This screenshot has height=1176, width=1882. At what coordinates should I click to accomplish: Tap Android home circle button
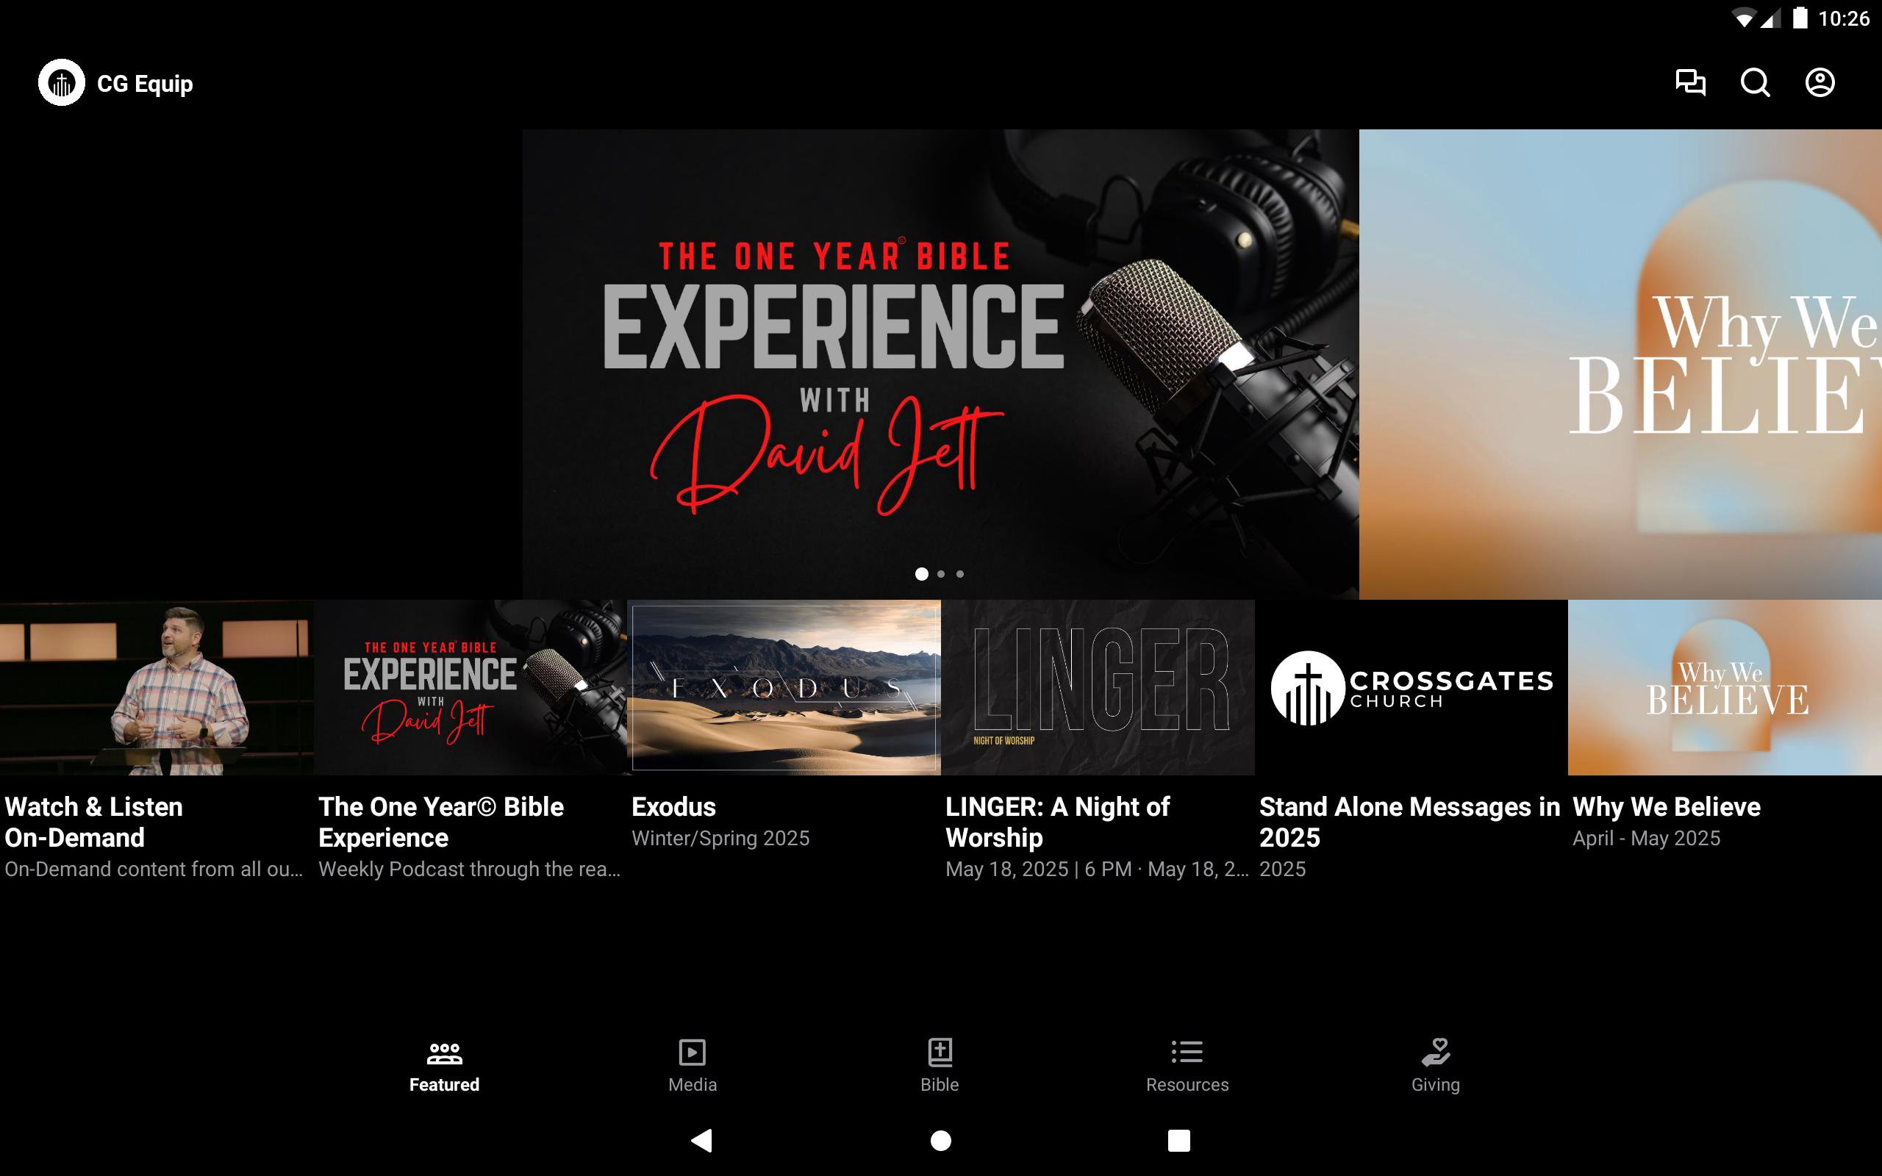click(x=941, y=1140)
